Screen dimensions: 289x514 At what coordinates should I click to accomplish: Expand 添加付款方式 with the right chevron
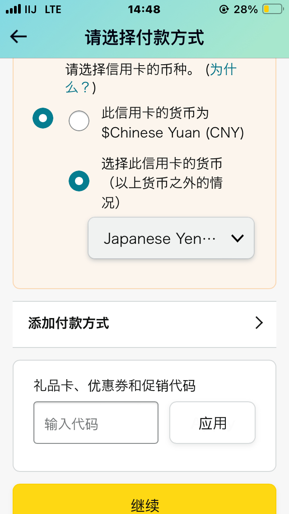(259, 323)
